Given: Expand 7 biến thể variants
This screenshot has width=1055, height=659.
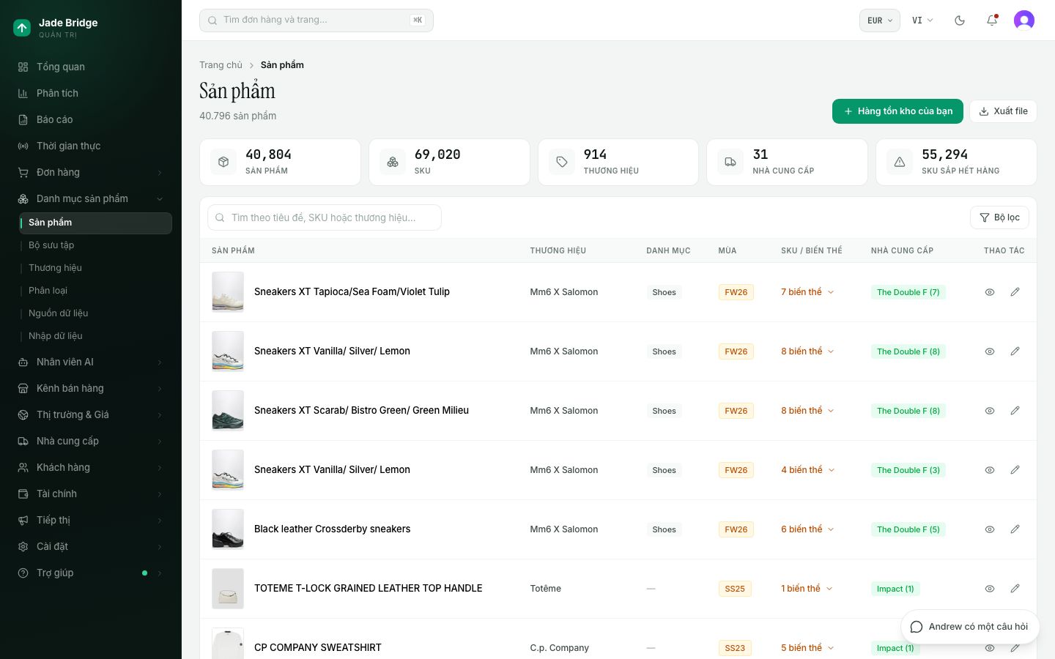Looking at the screenshot, I should (807, 292).
